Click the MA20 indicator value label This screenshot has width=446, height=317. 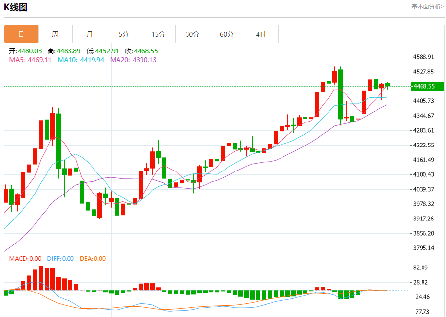[x=133, y=60]
